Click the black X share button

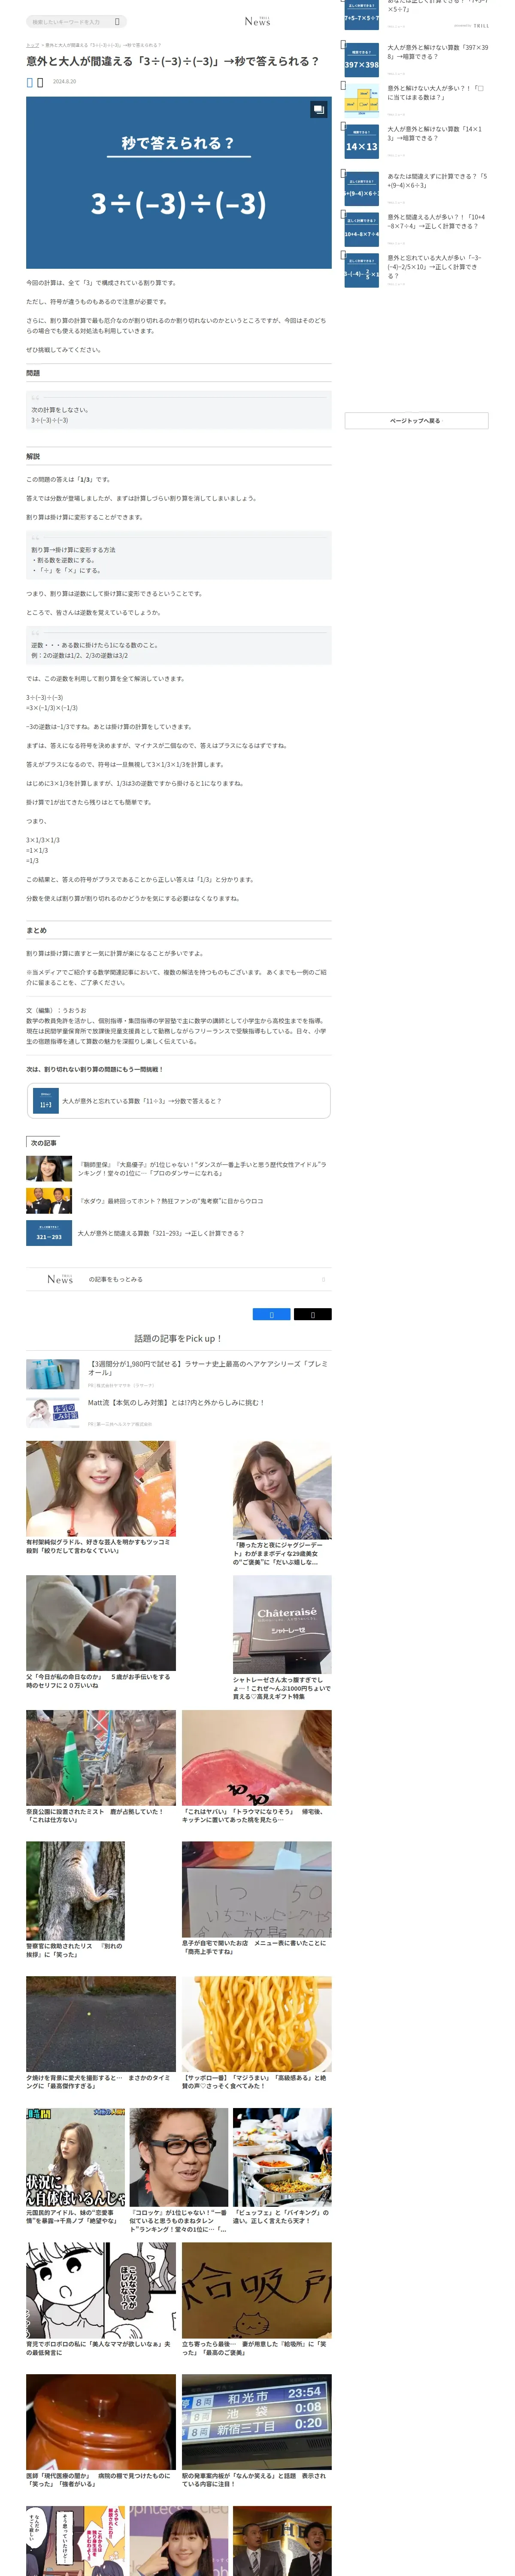click(312, 1314)
